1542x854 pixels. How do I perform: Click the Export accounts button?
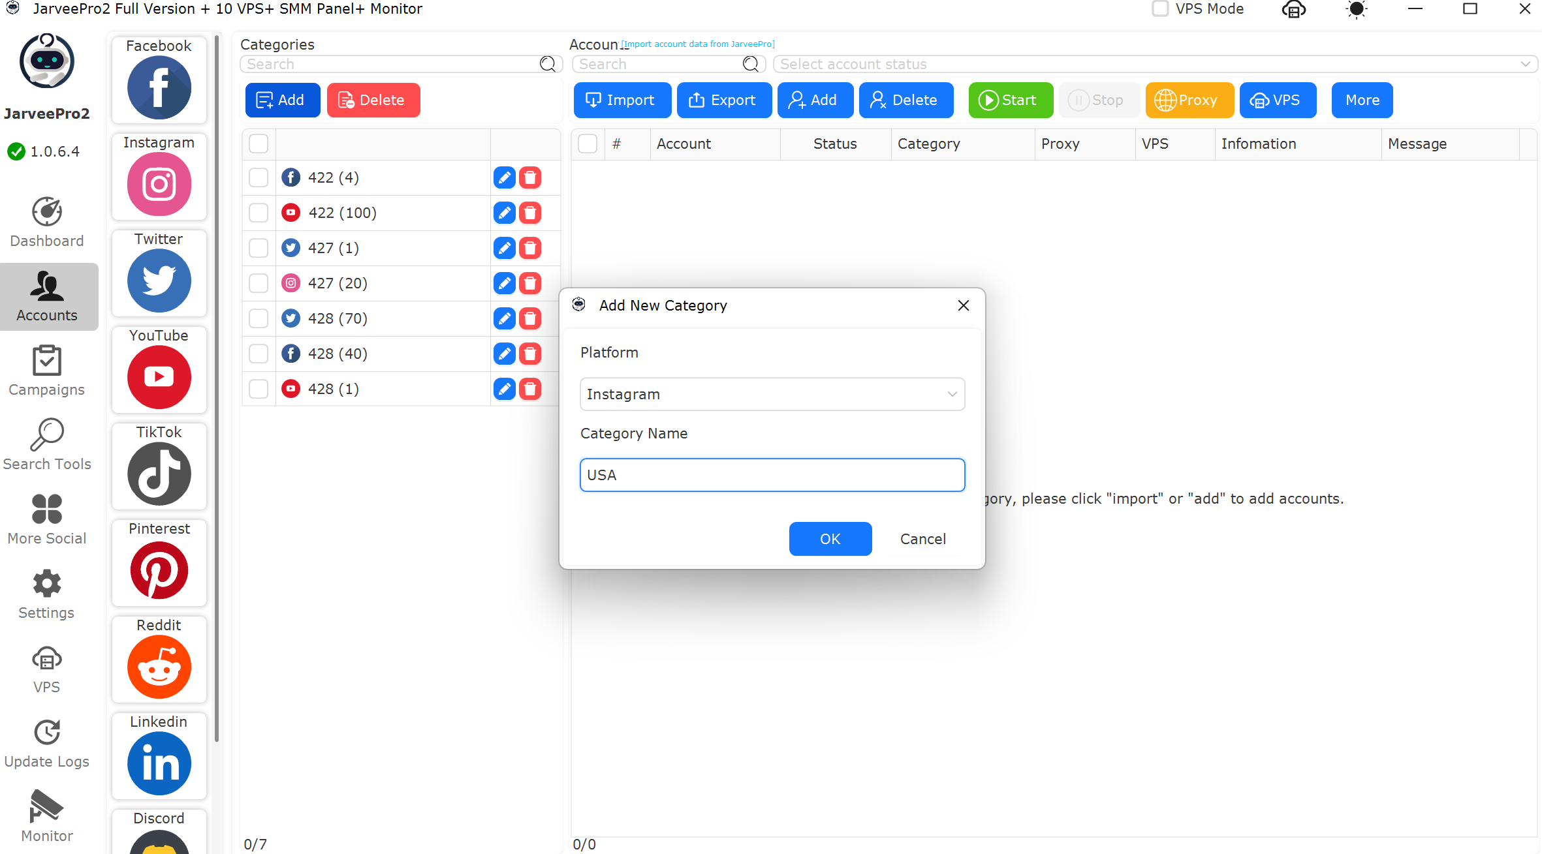[x=724, y=100]
